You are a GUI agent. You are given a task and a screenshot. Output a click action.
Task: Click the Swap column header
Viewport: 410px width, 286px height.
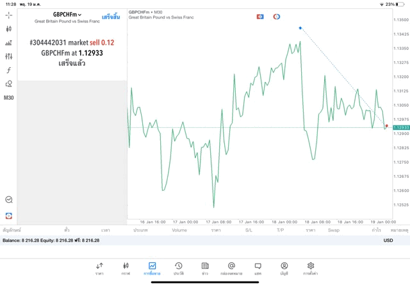334,230
